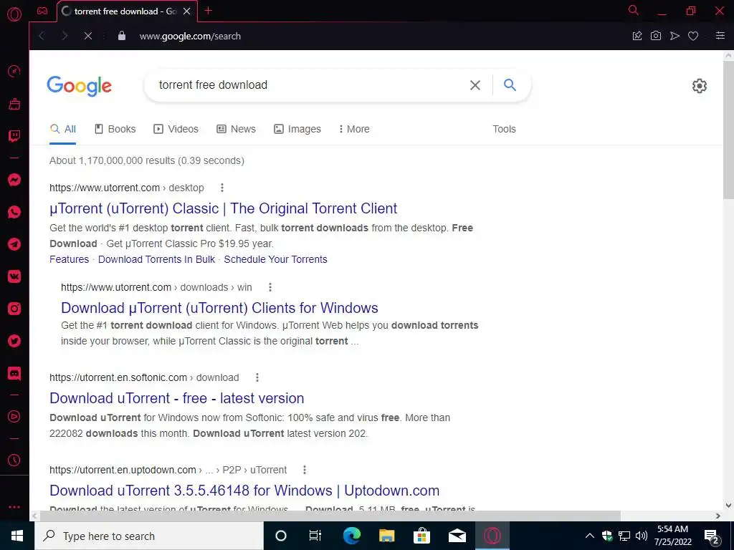The height and width of the screenshot is (550, 734).
Task: Open VK messenger in sidebar
Action: click(14, 276)
